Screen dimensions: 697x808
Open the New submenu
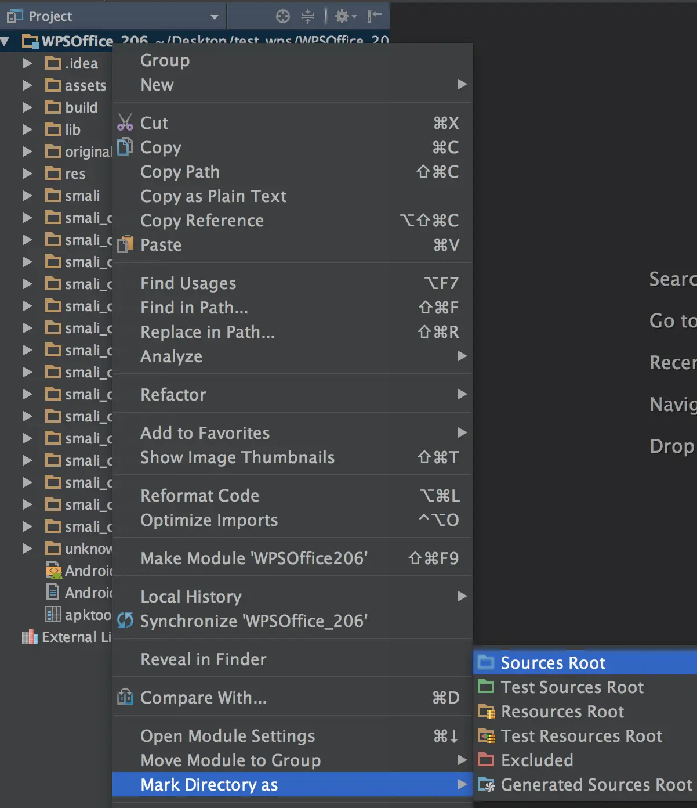click(x=292, y=85)
